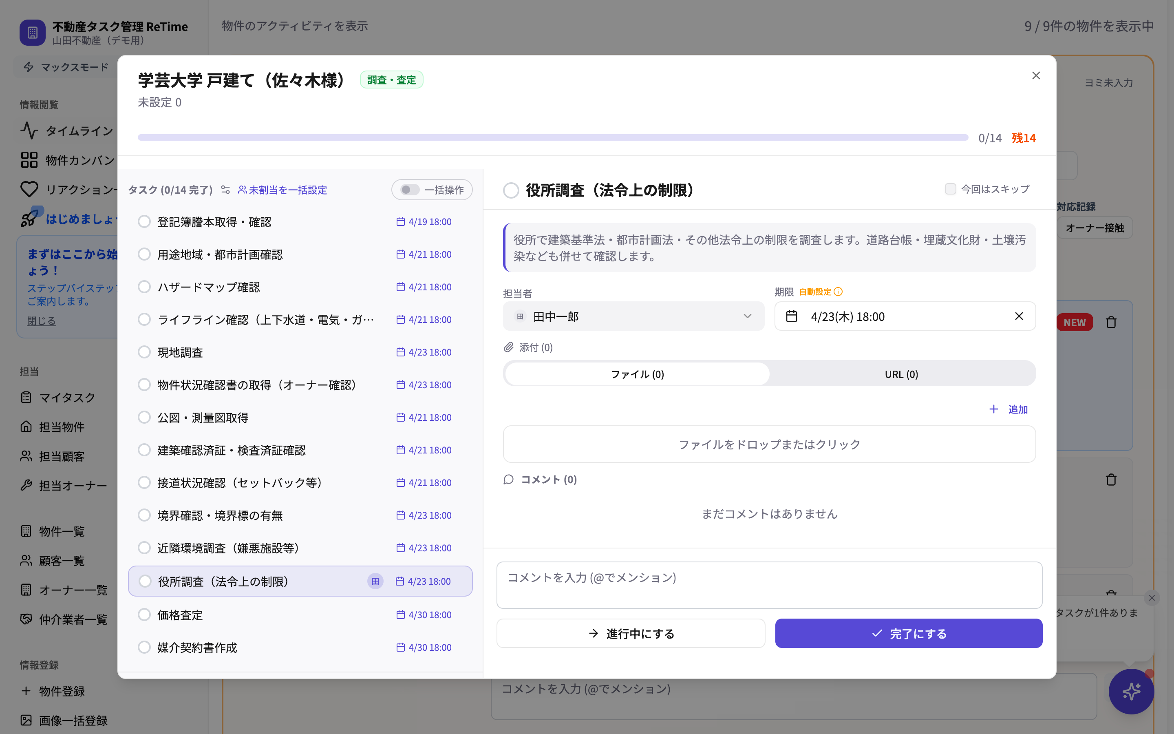Dismiss the task notification popup
This screenshot has height=734, width=1174.
click(1152, 597)
